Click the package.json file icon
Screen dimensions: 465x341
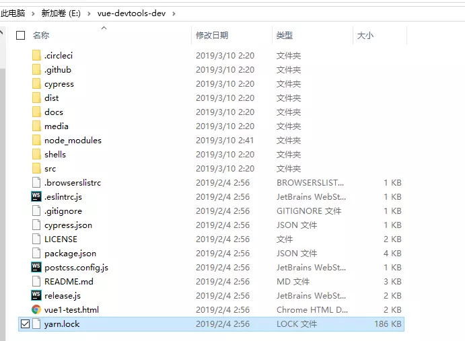point(36,254)
